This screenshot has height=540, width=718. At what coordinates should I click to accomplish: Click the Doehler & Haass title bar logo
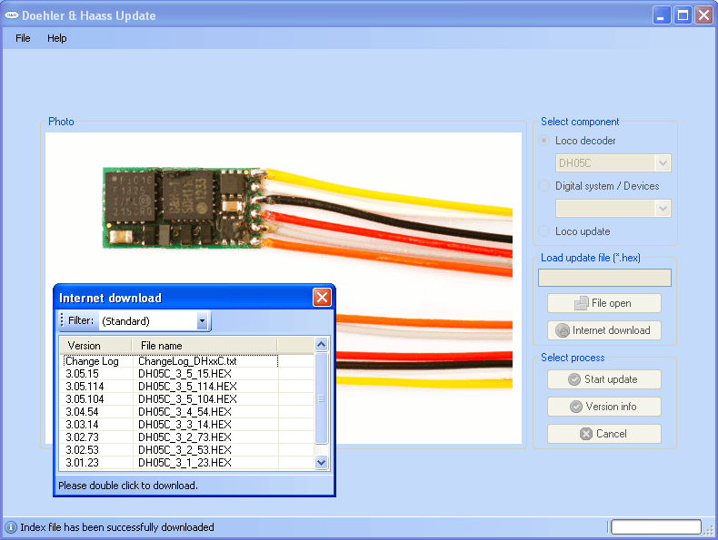[x=12, y=15]
